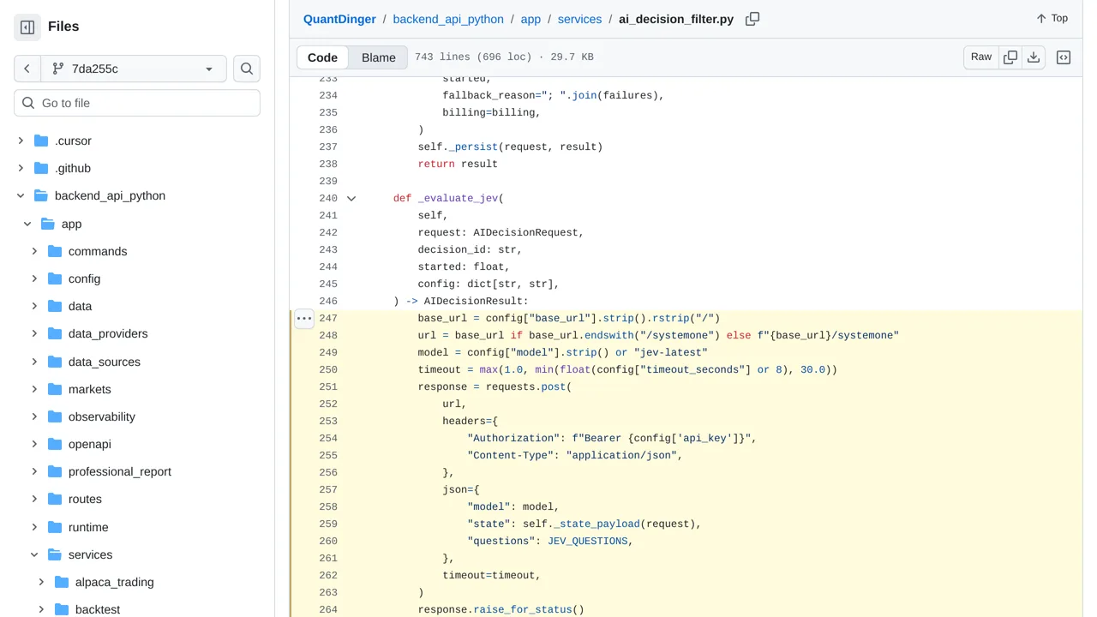This screenshot has width=1097, height=617.
Task: Click "743 lines (696 loc) · 29.7 KB" text
Action: click(x=504, y=57)
